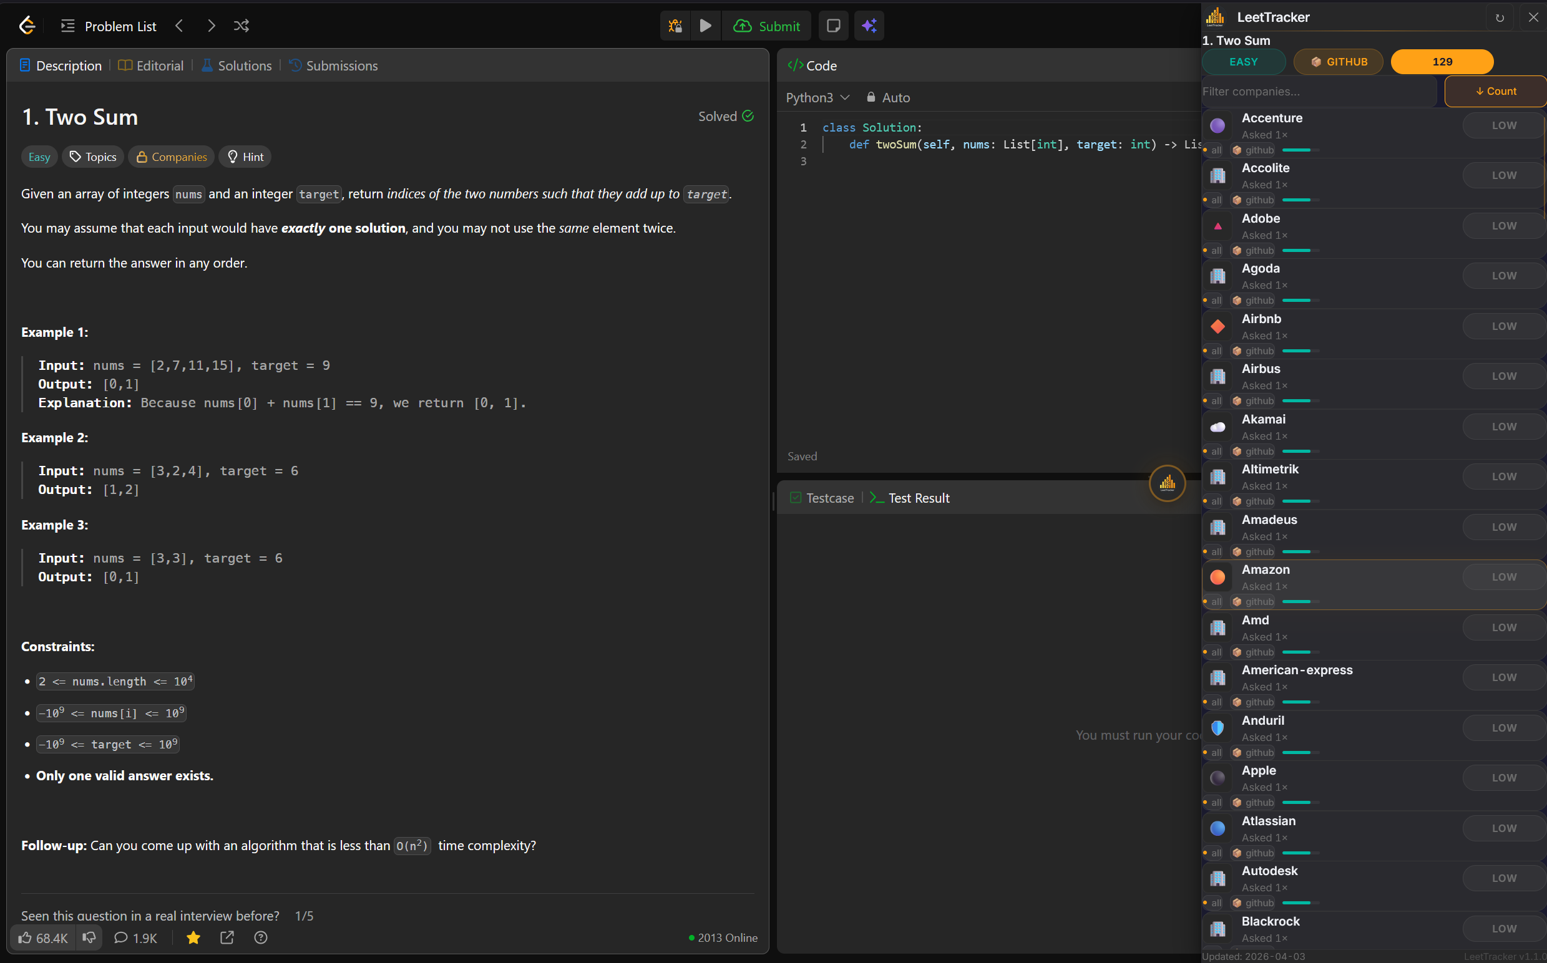Star this problem as favorite
This screenshot has height=963, width=1547.
click(193, 937)
